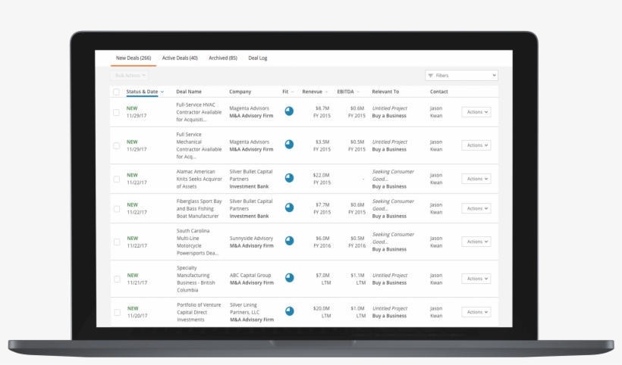This screenshot has width=622, height=365.
Task: Open Actions menu for Full-Service HVAC Contractor deal
Action: [x=476, y=112]
